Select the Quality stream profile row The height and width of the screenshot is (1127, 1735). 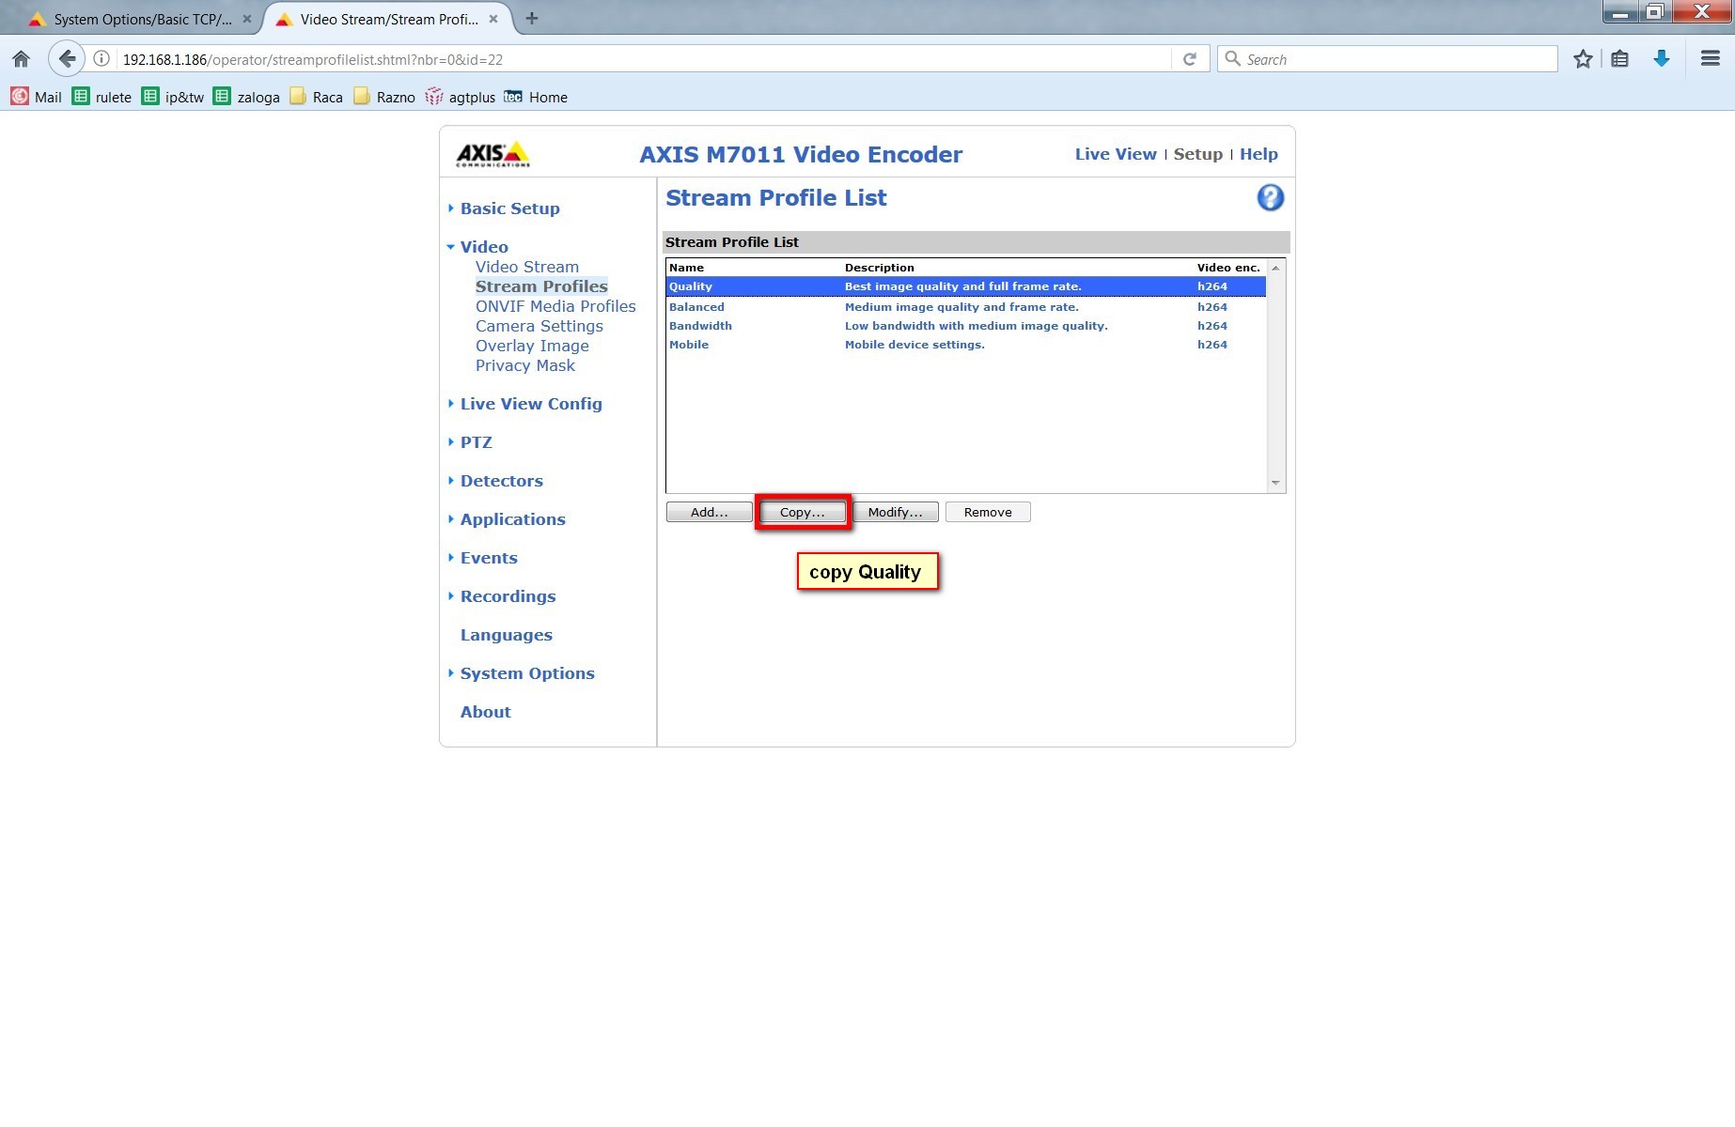pyautogui.click(x=966, y=286)
